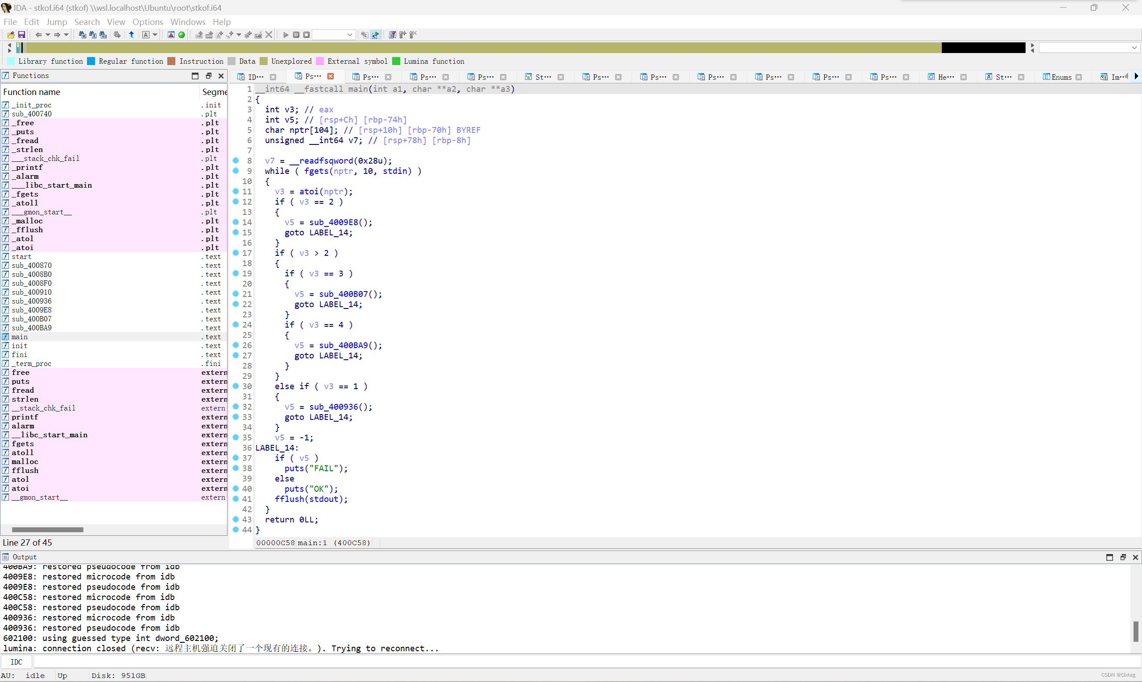Select the main function in Functions list
The width and height of the screenshot is (1142, 682).
(x=19, y=337)
